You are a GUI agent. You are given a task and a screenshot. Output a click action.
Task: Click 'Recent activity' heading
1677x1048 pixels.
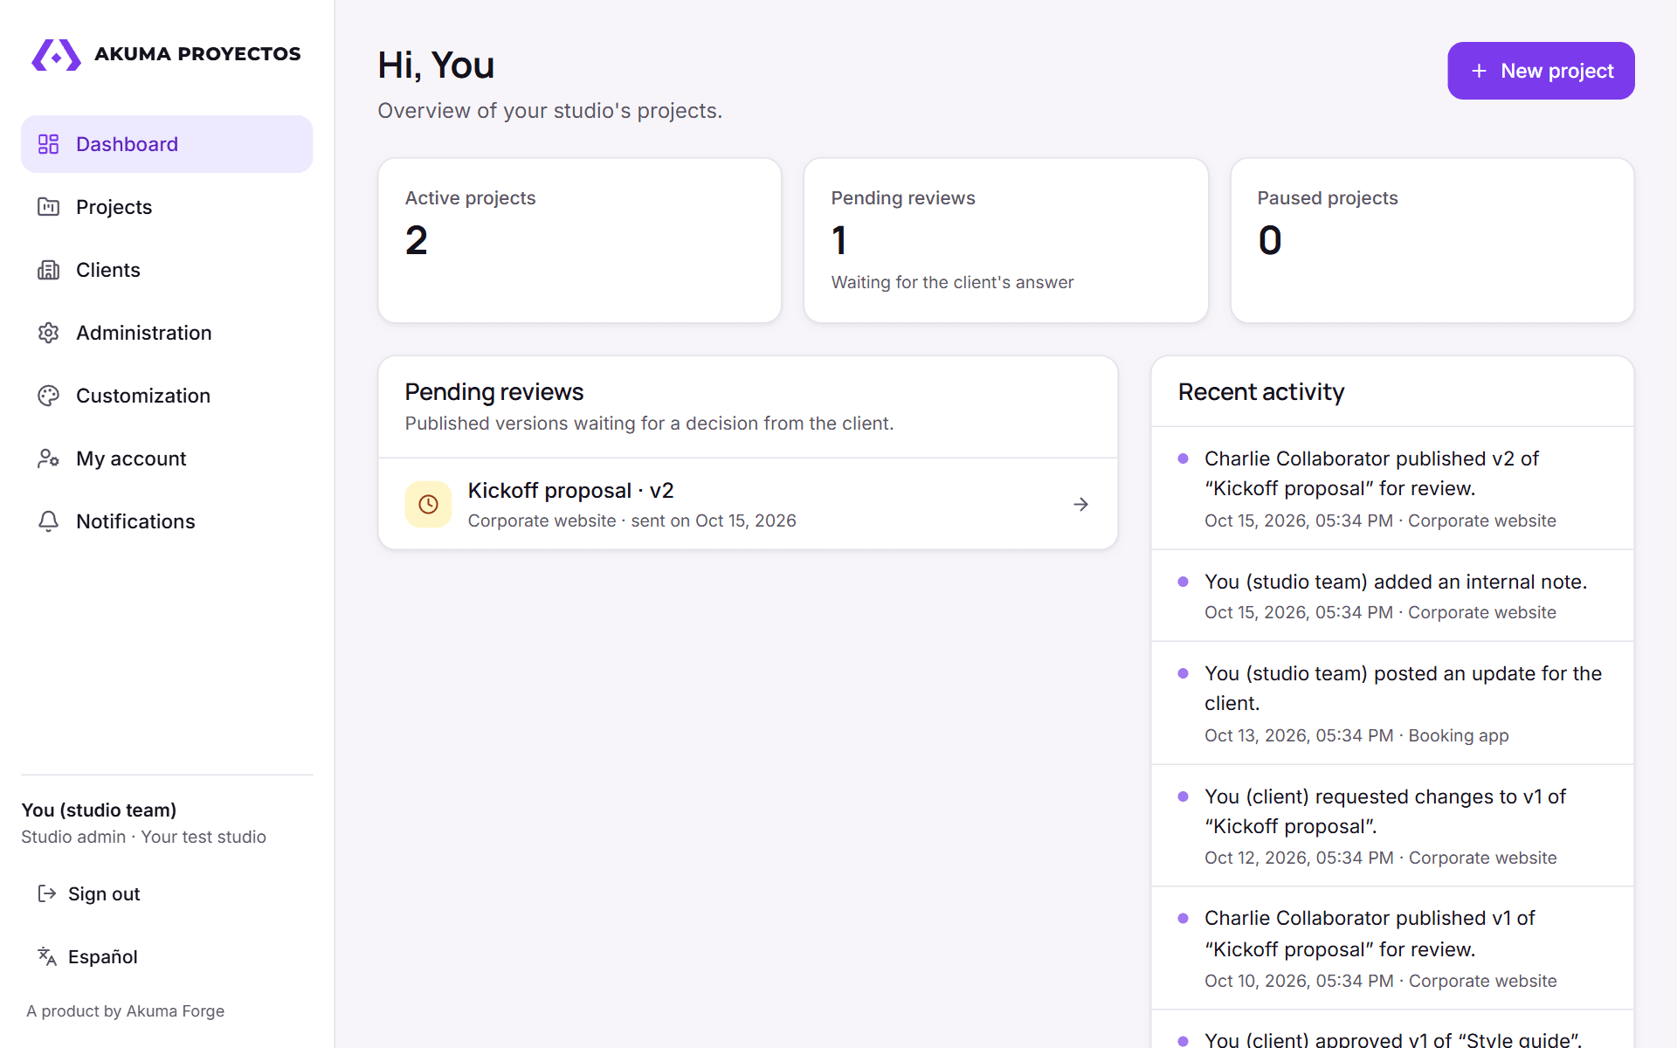pyautogui.click(x=1260, y=392)
